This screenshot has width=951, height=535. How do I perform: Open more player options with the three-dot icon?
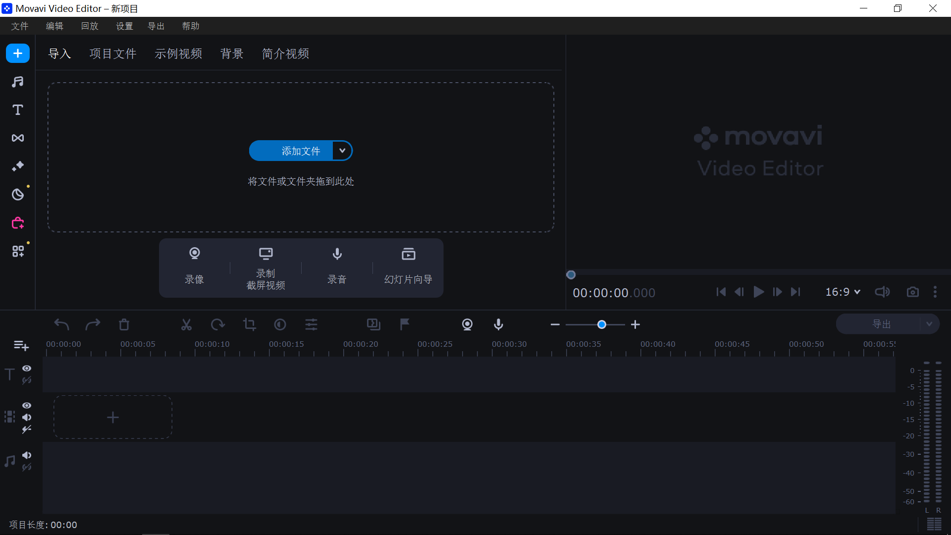(x=935, y=292)
